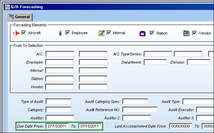Click the blue Employee person icon
The width and height of the screenshot is (214, 133).
click(x=60, y=33)
